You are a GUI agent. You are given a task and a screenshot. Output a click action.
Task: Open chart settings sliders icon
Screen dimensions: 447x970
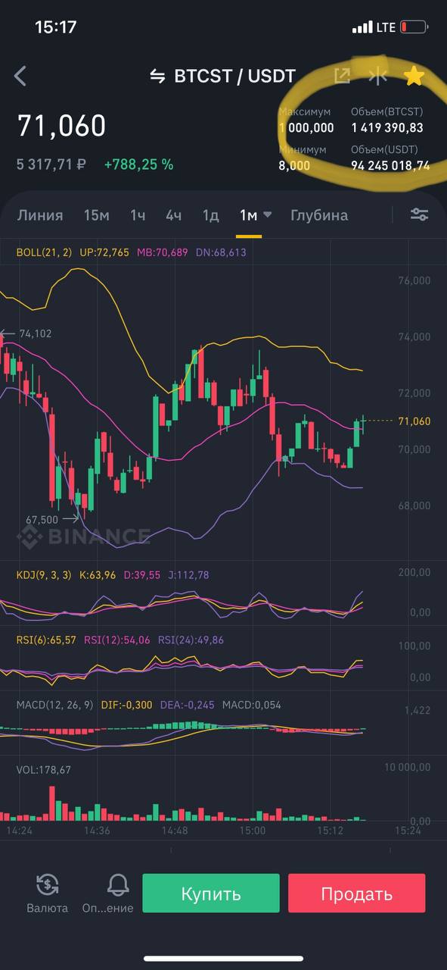point(419,214)
